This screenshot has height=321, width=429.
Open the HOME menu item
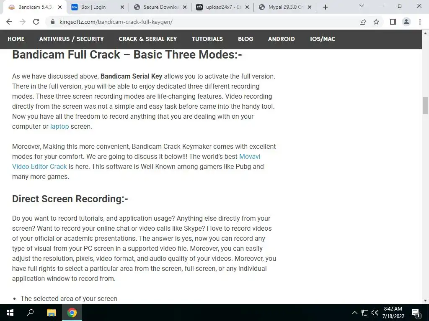(16, 39)
